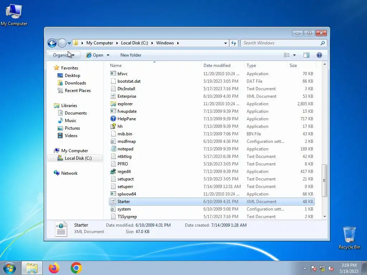This screenshot has width=367, height=275.
Task: Select the regedit application icon
Action: (x=113, y=172)
